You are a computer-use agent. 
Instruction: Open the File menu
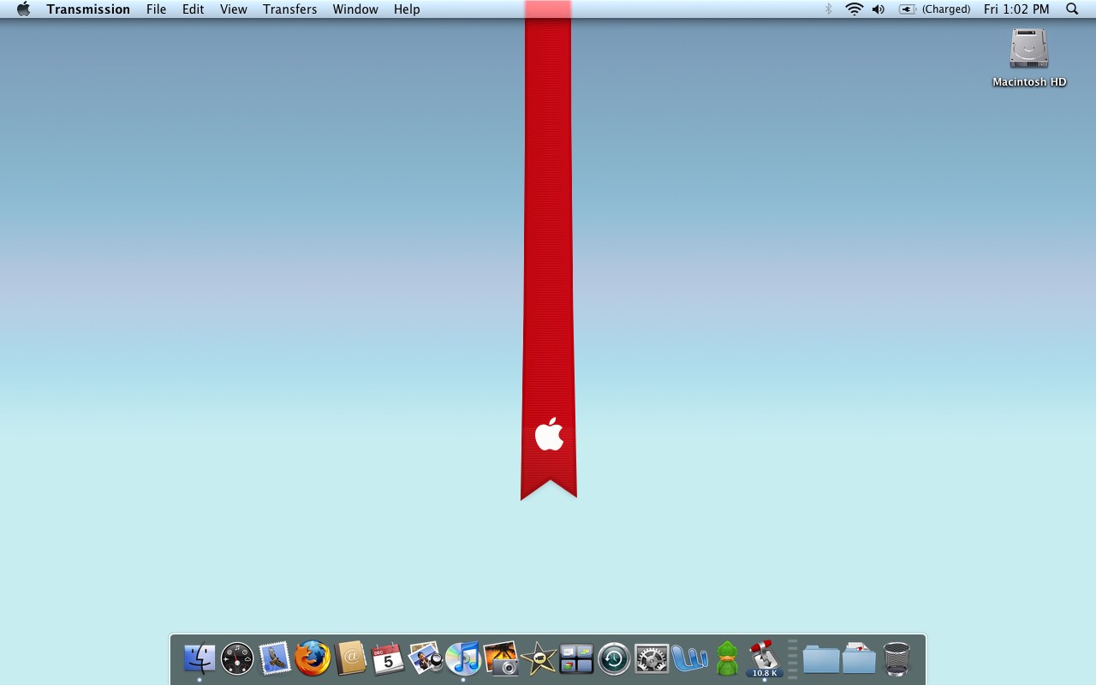(x=156, y=9)
